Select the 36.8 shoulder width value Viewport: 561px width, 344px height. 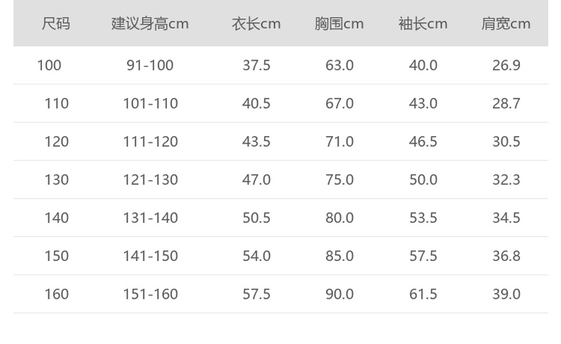tap(506, 256)
